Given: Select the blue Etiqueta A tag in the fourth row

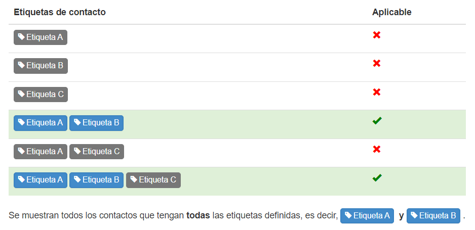Looking at the screenshot, I should point(41,123).
